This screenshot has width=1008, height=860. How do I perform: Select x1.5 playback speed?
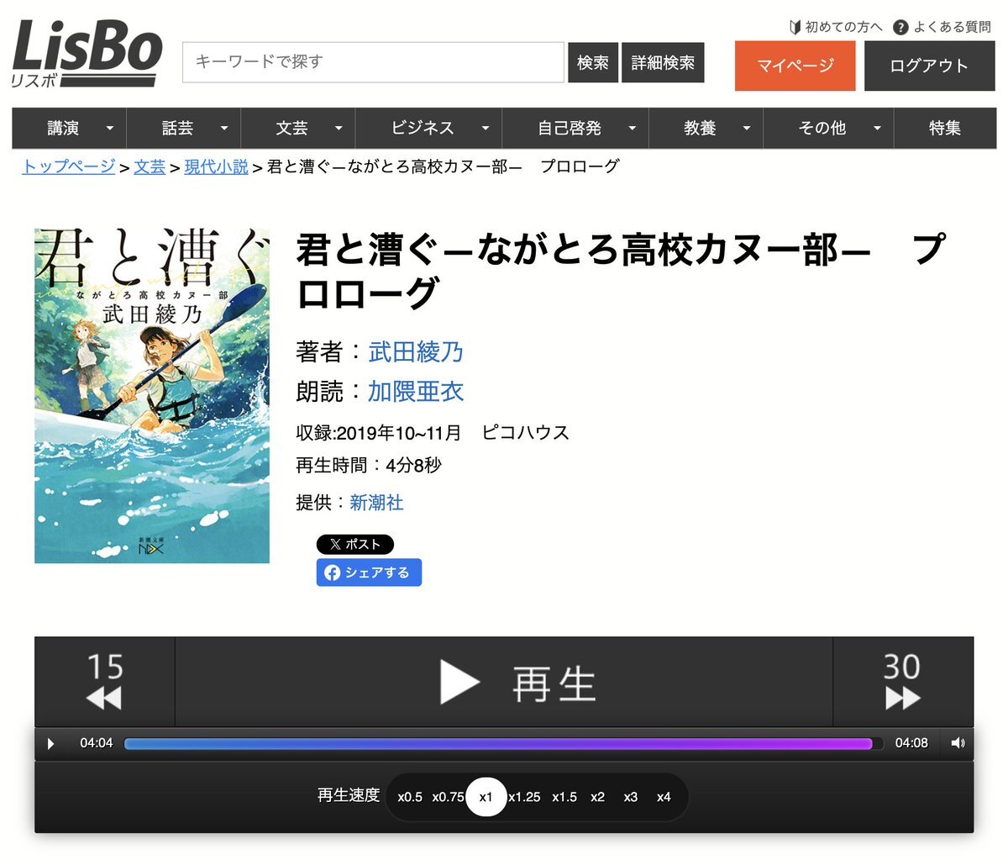pos(564,797)
